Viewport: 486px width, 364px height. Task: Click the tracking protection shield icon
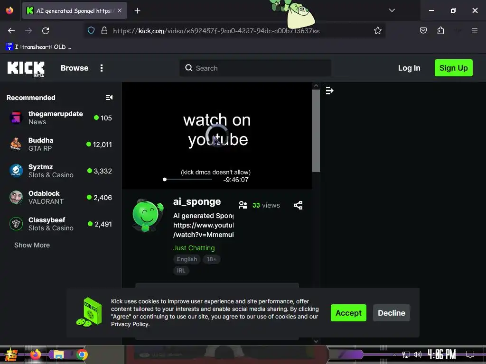click(x=91, y=30)
